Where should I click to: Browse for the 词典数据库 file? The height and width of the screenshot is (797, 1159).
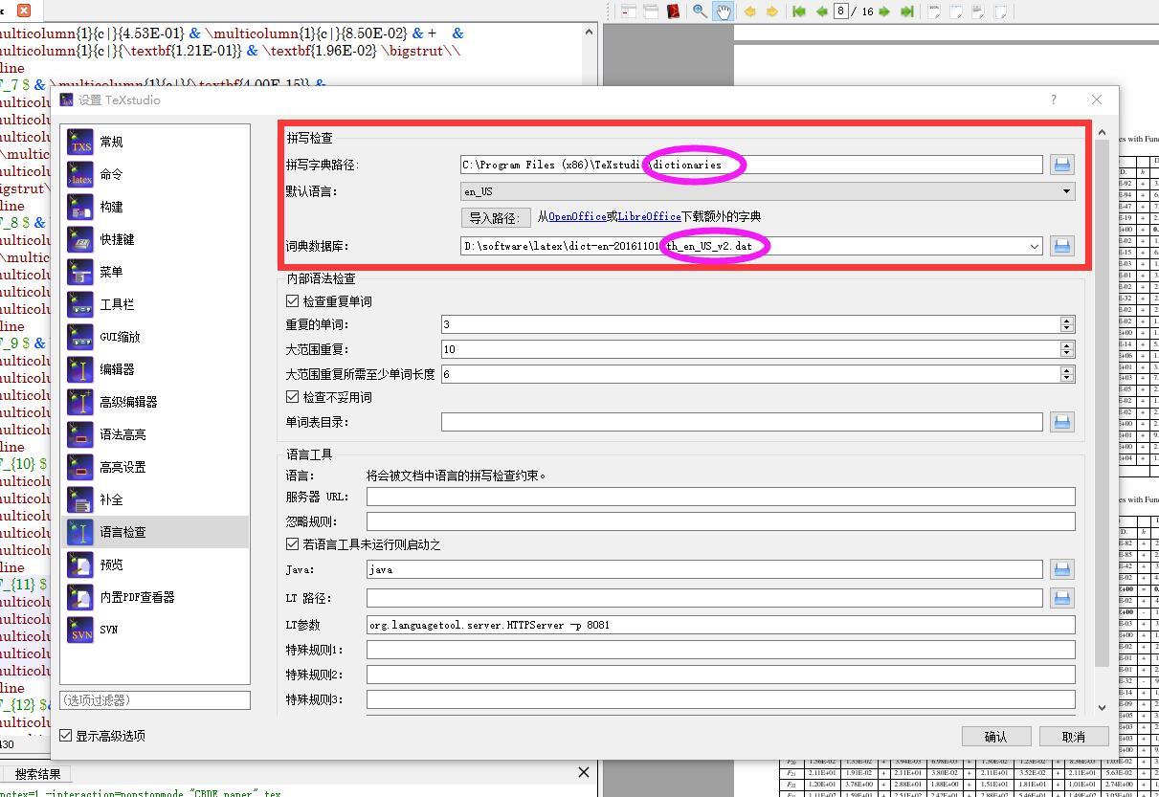(x=1061, y=247)
